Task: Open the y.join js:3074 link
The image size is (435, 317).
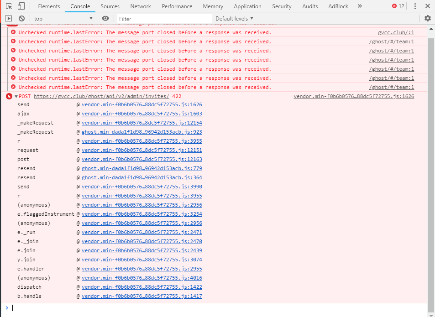Action: pos(142,260)
